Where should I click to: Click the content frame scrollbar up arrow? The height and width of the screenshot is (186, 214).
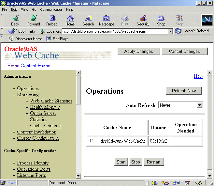coord(210,73)
